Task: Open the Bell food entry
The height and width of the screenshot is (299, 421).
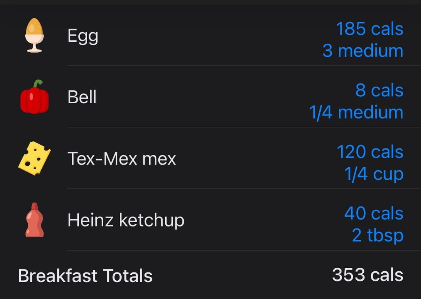Action: (x=82, y=97)
